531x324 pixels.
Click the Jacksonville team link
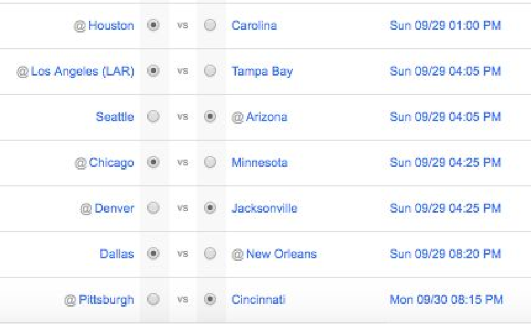point(264,208)
